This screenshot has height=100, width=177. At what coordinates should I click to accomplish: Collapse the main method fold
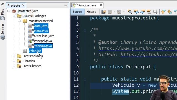pos(85,79)
